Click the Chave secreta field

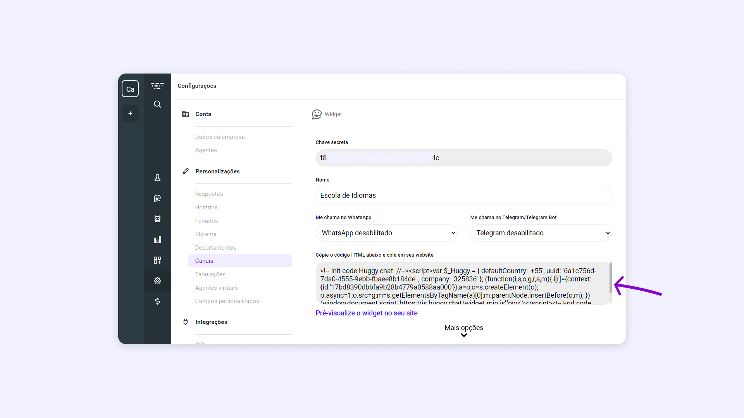(464, 158)
